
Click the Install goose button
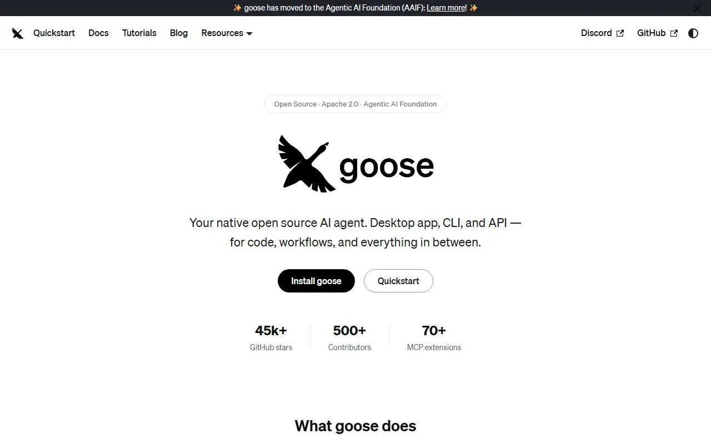pos(316,281)
